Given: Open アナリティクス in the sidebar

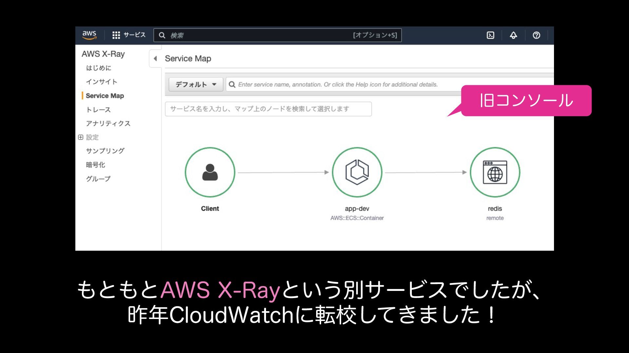Looking at the screenshot, I should click(108, 124).
